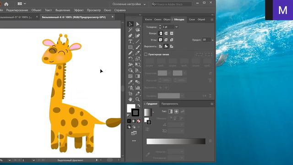Open zoom level dropdown in status bar

coord(9,160)
